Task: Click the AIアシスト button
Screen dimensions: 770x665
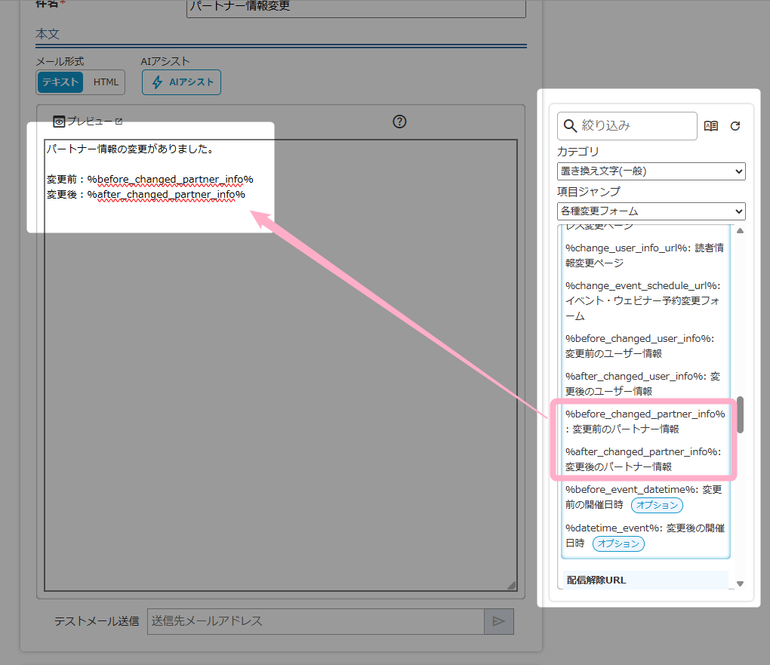Action: point(181,82)
